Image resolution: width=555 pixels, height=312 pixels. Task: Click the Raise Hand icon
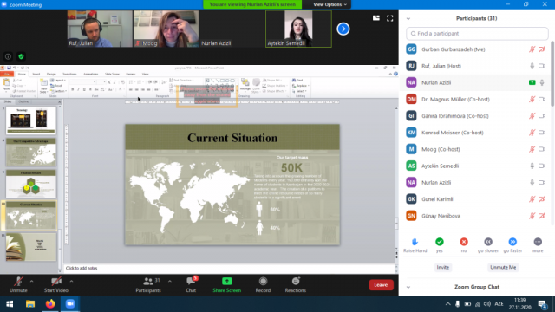[x=415, y=242]
